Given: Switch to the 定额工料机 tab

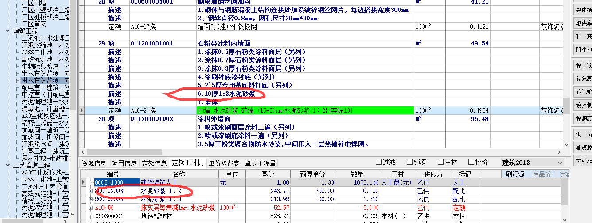Looking at the screenshot, I should coord(187,163).
